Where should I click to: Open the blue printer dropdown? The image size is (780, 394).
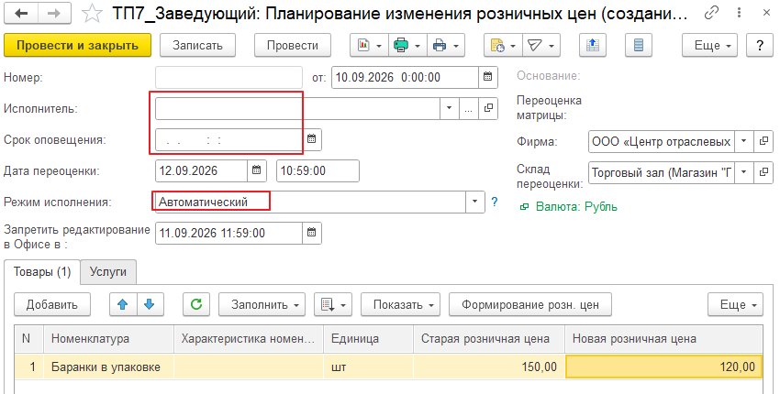pyautogui.click(x=446, y=45)
